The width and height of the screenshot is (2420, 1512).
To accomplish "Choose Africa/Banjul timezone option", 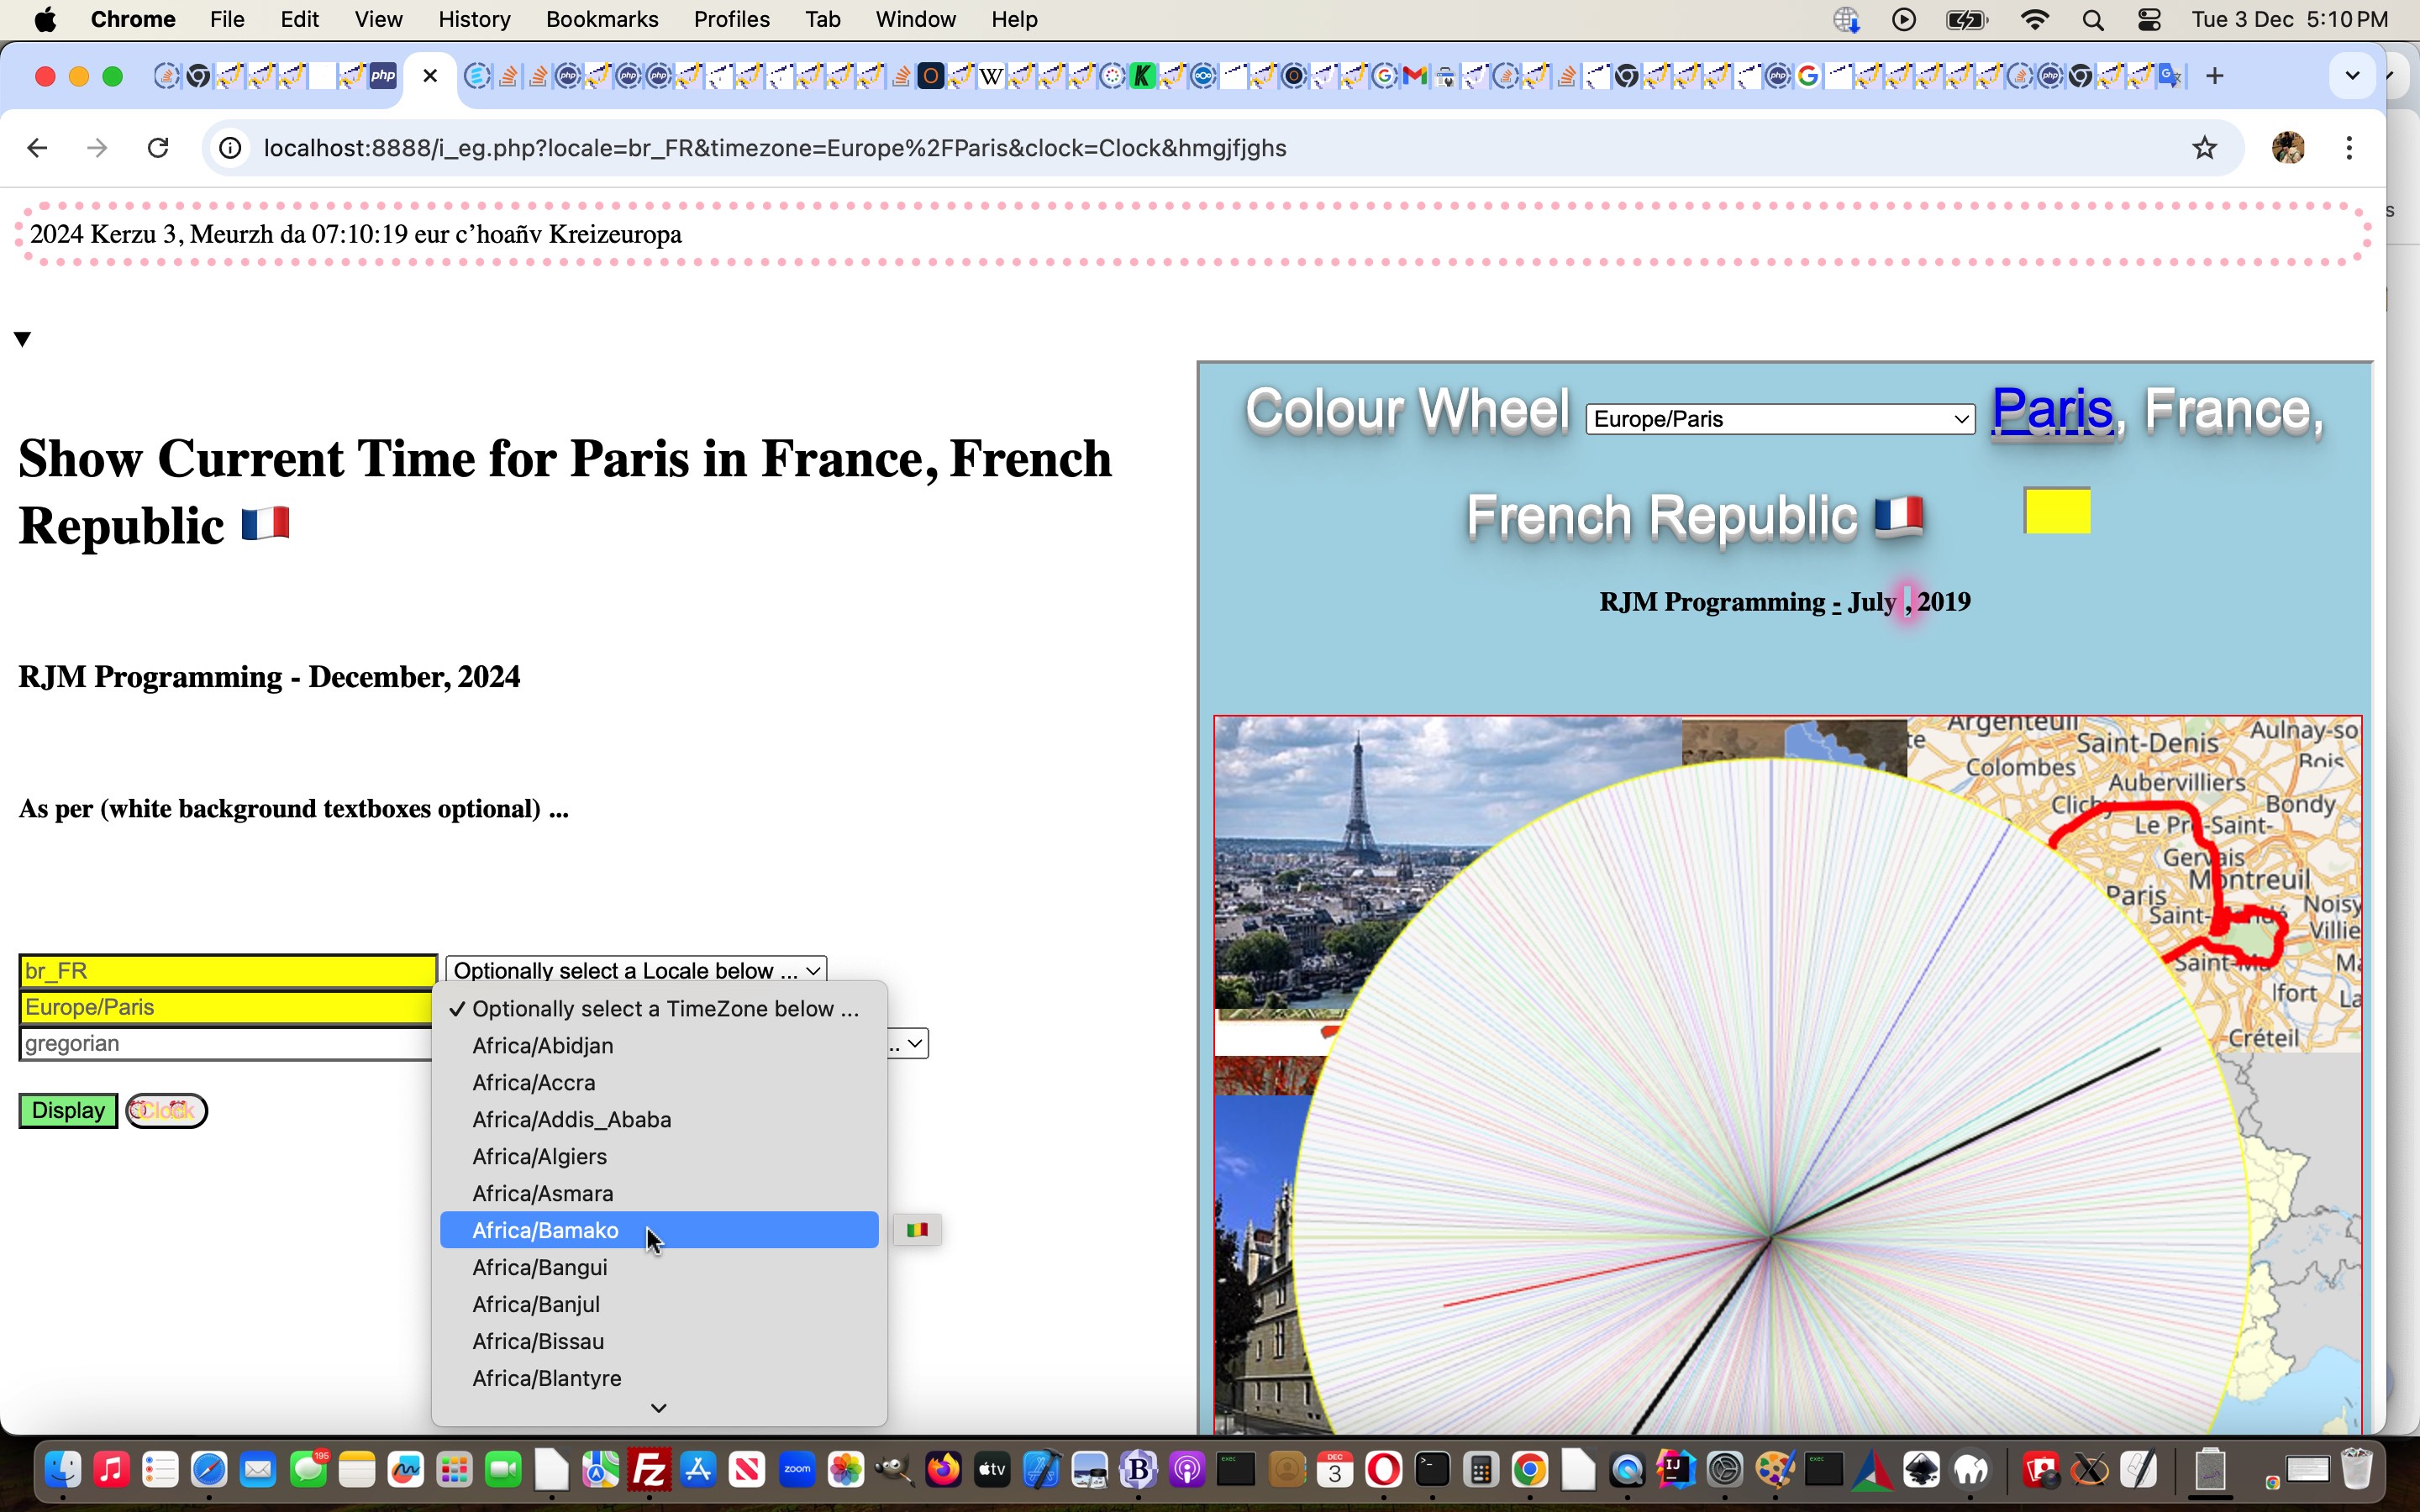I will tap(659, 1305).
